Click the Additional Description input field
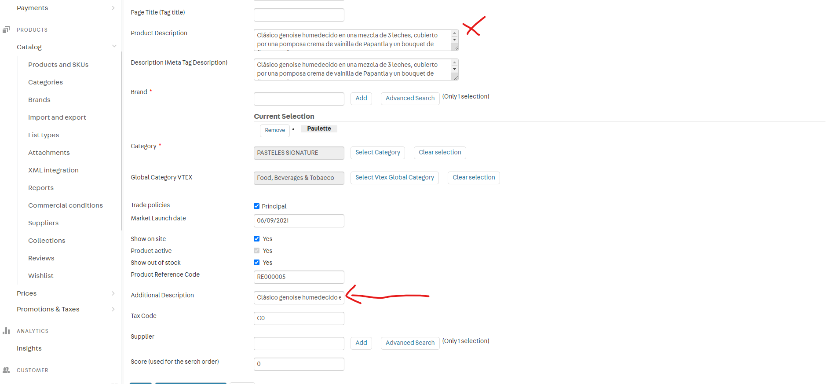The height and width of the screenshot is (384, 829). tap(299, 298)
